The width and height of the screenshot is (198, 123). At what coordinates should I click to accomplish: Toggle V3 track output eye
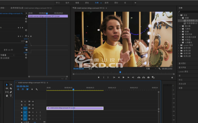point(33,101)
